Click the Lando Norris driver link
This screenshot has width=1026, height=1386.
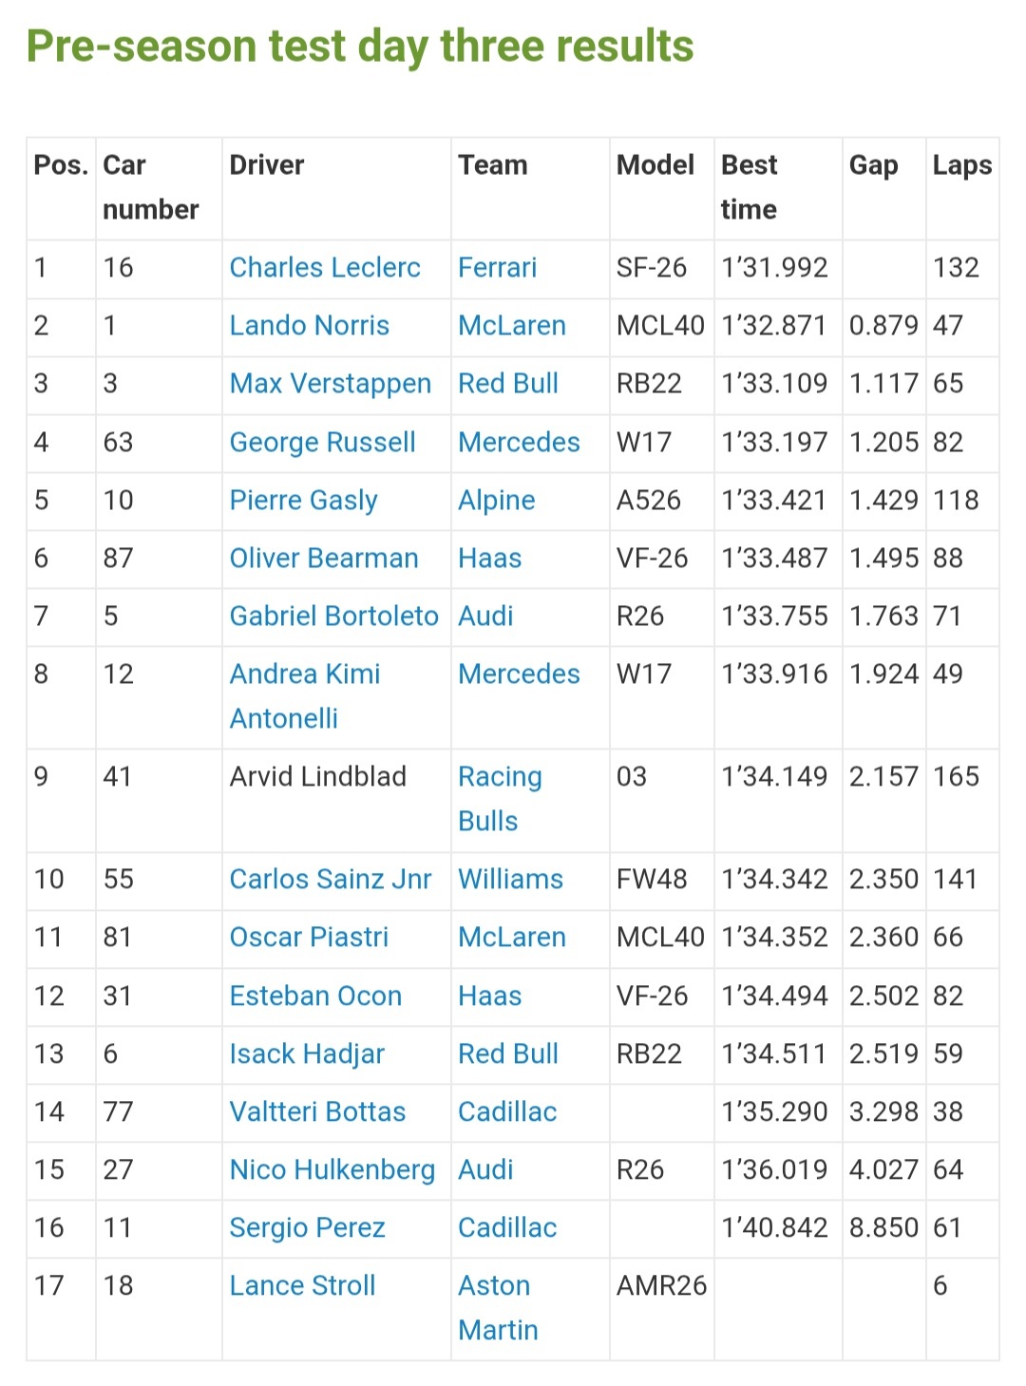pyautogui.click(x=309, y=326)
